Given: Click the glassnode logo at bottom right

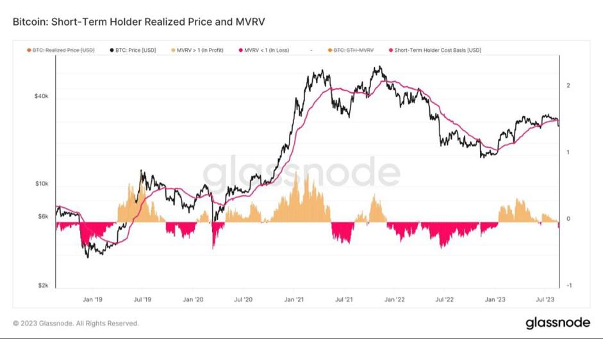Looking at the screenshot, I should click(x=558, y=323).
